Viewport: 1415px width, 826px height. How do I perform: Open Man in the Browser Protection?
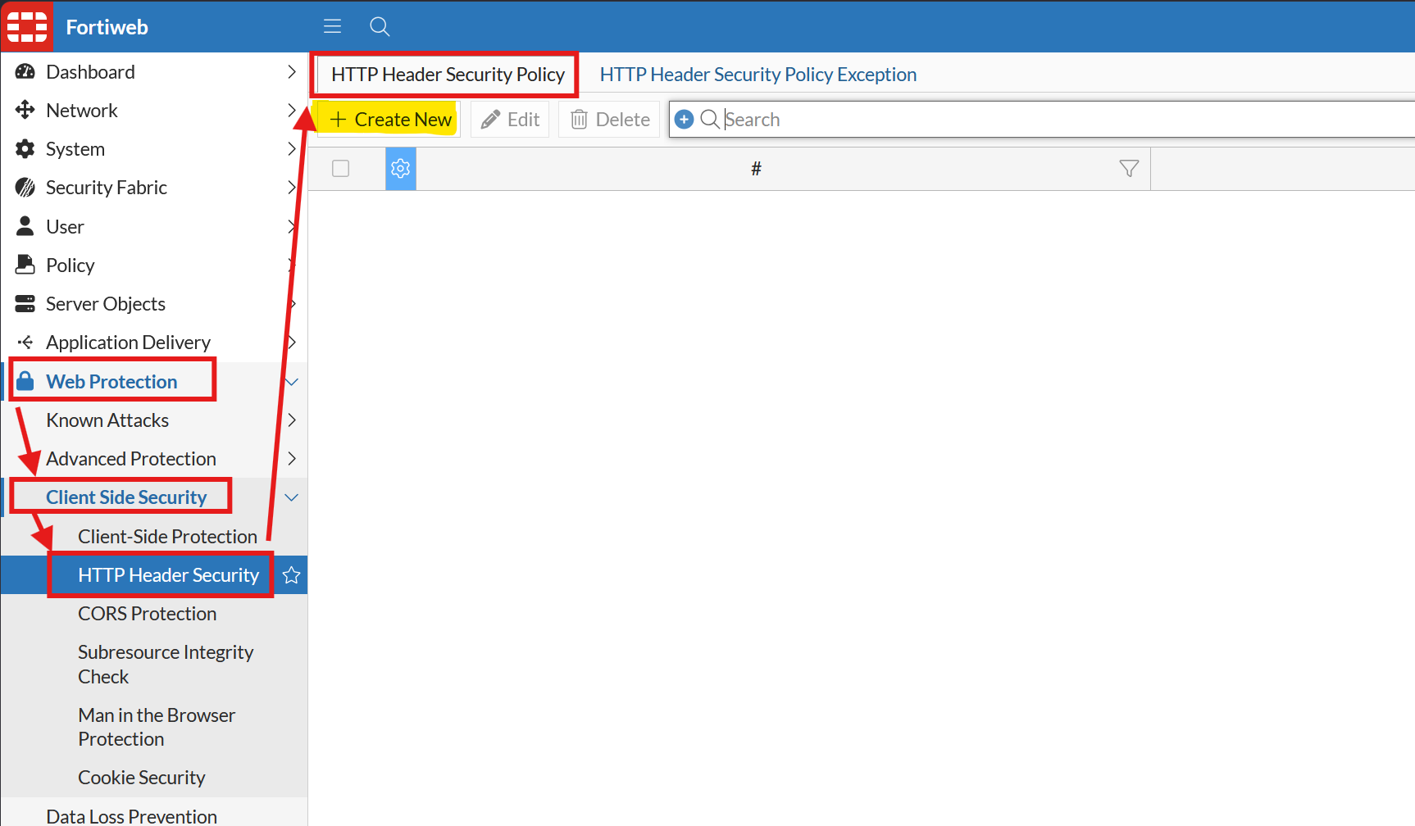point(157,728)
